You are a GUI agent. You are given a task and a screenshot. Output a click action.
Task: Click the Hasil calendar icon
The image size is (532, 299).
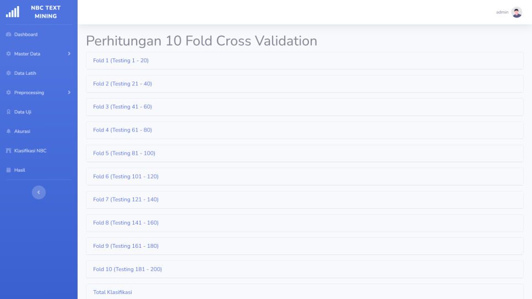pos(8,170)
